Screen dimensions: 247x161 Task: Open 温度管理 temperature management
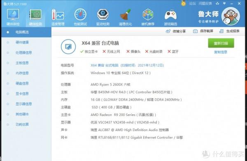(58, 17)
